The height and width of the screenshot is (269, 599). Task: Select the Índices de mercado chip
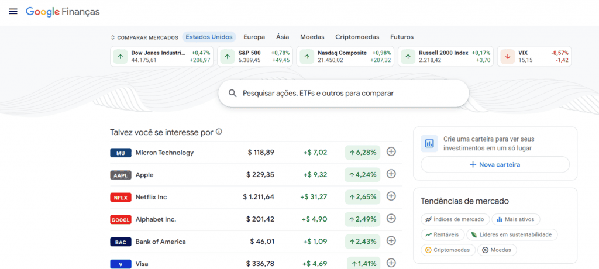[x=455, y=219]
